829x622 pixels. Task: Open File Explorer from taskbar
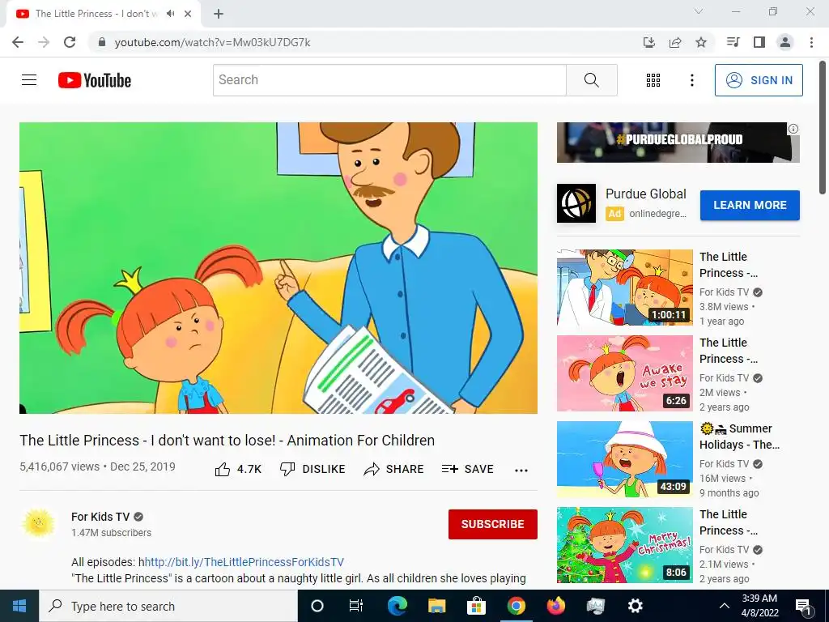pyautogui.click(x=436, y=606)
